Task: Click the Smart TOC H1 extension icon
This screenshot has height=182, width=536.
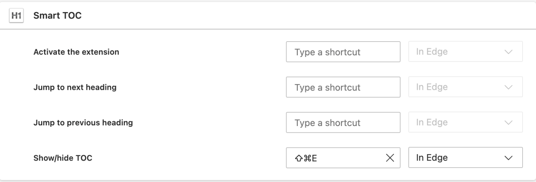Action: pyautogui.click(x=16, y=15)
